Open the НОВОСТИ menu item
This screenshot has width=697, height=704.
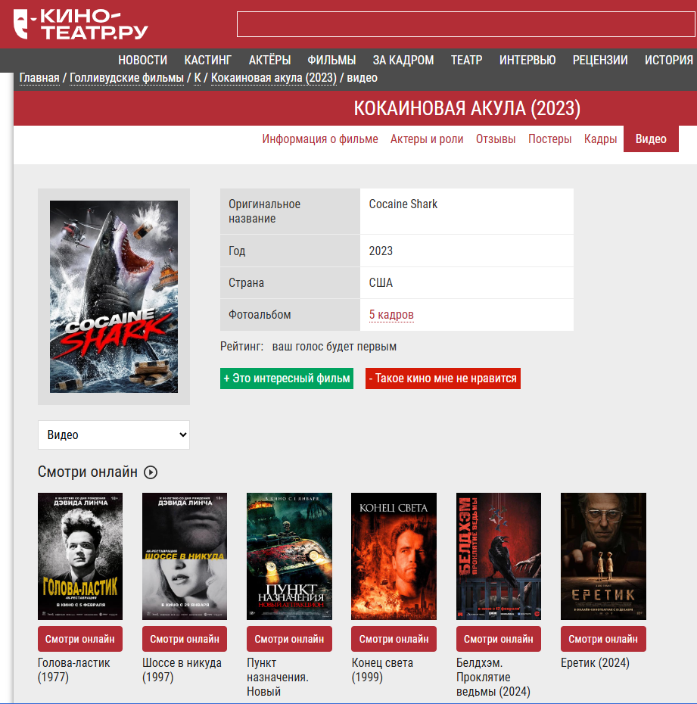click(143, 60)
